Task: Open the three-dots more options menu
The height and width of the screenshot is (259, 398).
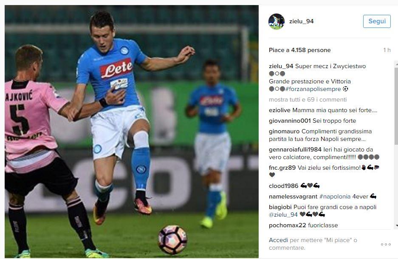Action: 386,244
